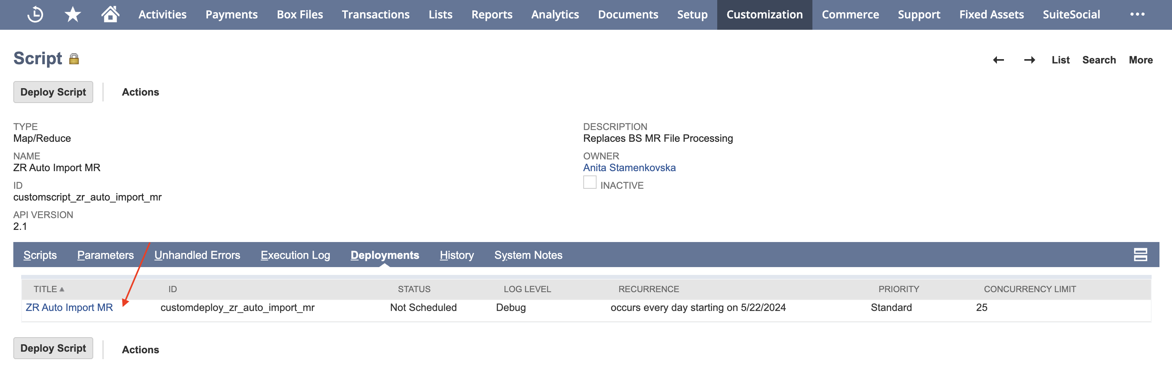1172x365 pixels.
Task: Switch to the System Notes subtab
Action: point(528,255)
